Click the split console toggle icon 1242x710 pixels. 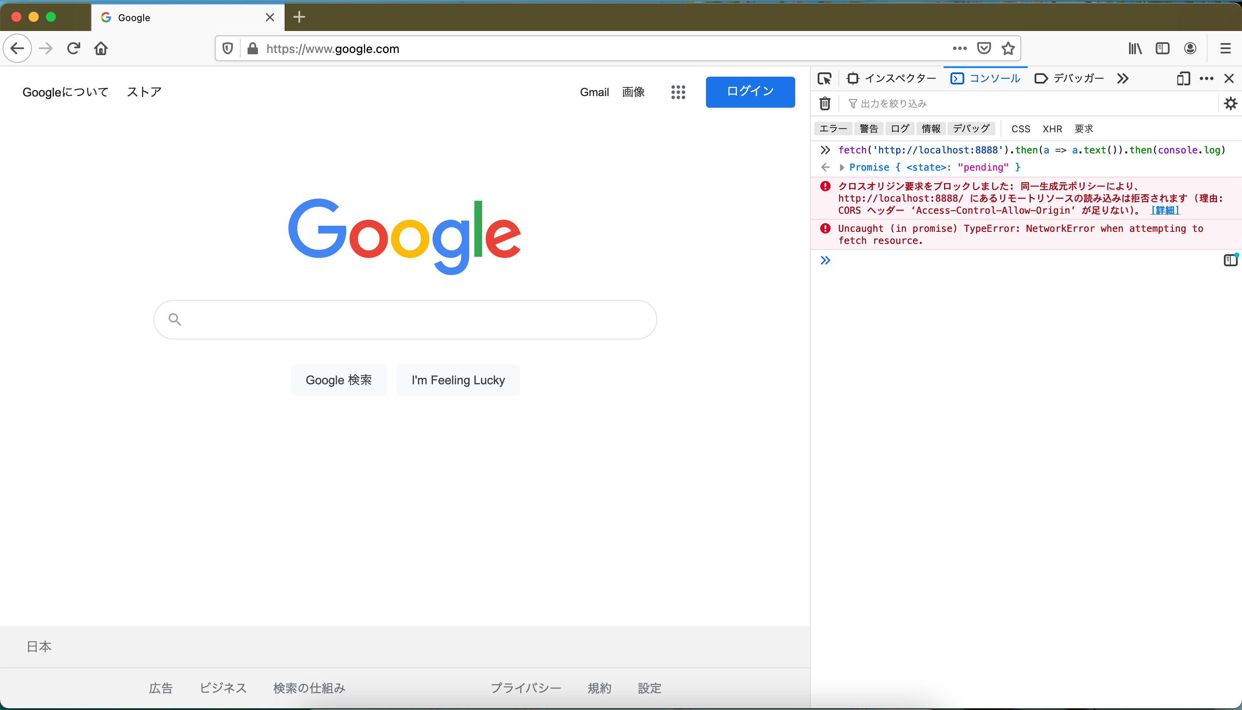[1230, 260]
